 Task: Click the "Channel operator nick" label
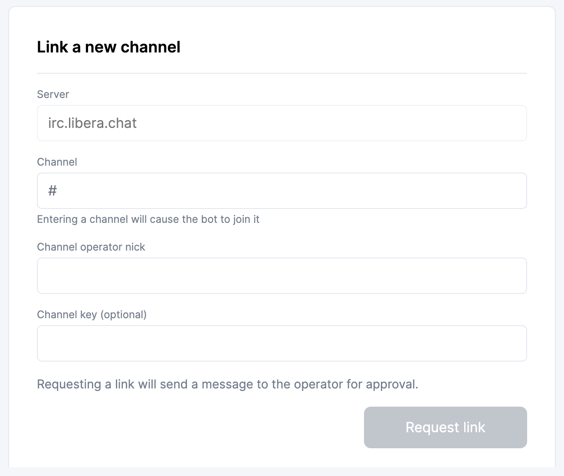91,247
